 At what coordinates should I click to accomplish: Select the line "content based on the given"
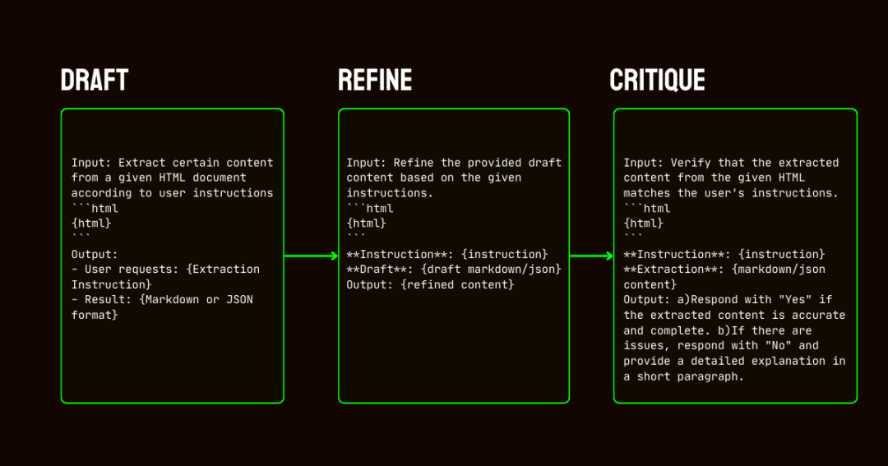(x=434, y=178)
